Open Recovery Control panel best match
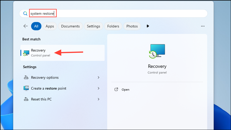Screen dimensions: 231x130 point(63,53)
